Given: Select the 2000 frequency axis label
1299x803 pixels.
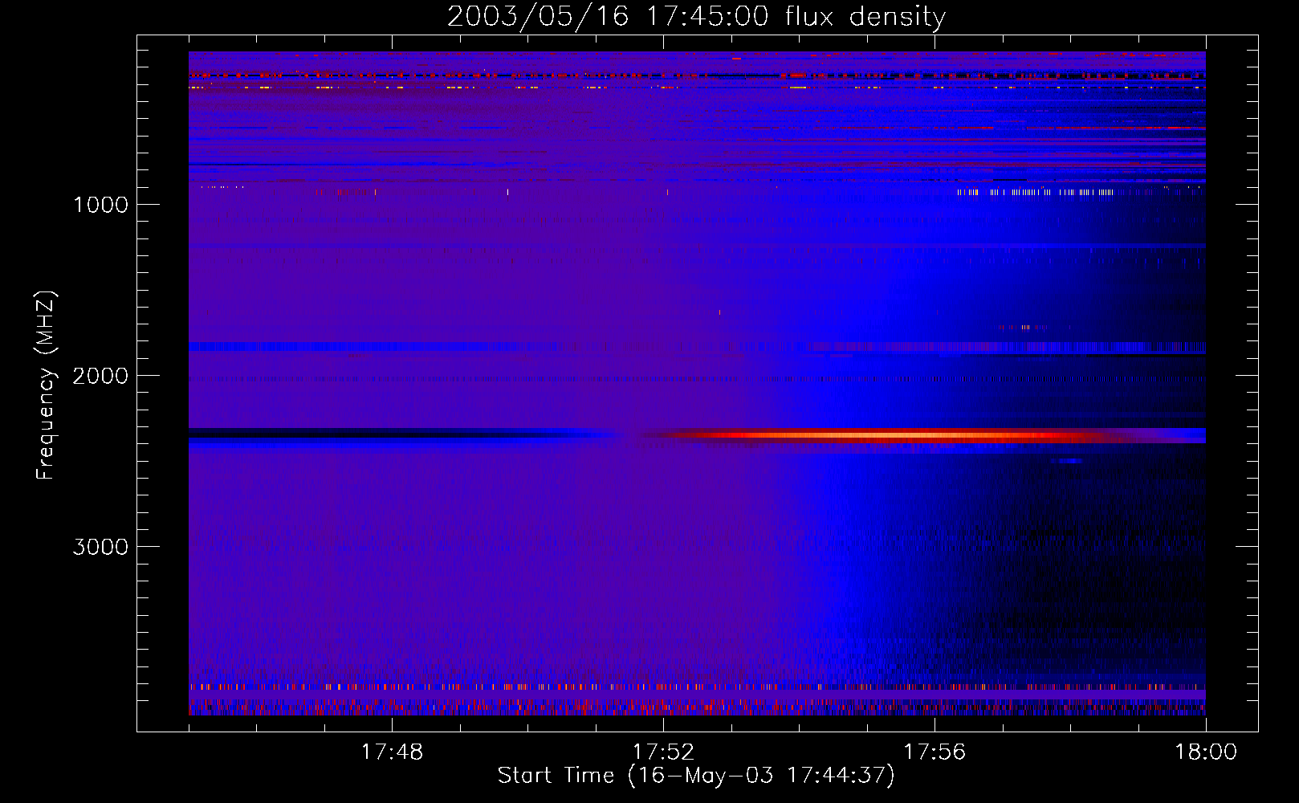Looking at the screenshot, I should 100,376.
